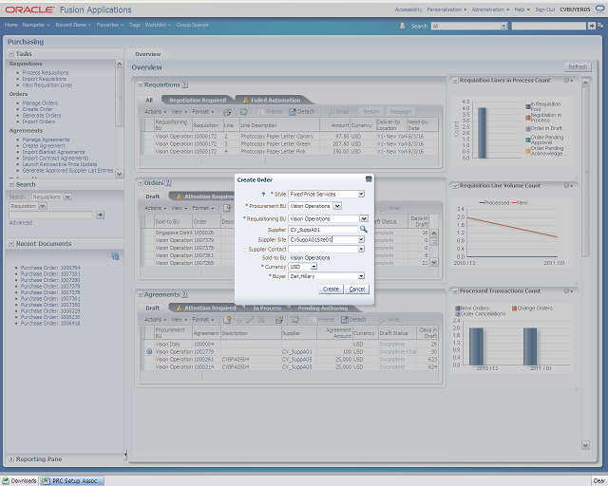This screenshot has height=486, width=608.
Task: Open the Procurement BU dropdown
Action: coord(337,206)
